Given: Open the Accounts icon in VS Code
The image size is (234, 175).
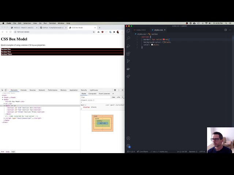Looking at the screenshot, I should click(128, 138).
